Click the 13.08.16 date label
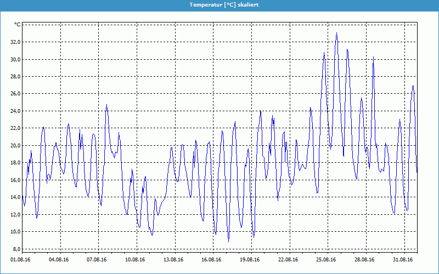The image size is (439, 274). pyautogui.click(x=173, y=260)
